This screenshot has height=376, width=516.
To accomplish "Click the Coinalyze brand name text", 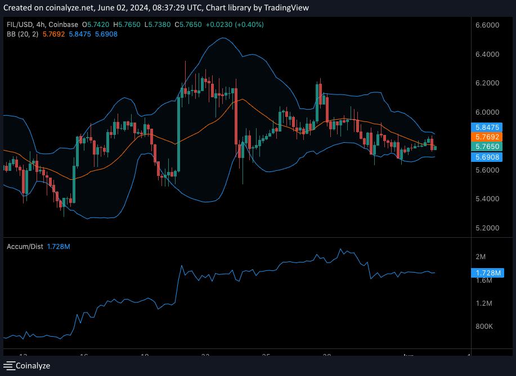I will pos(33,365).
